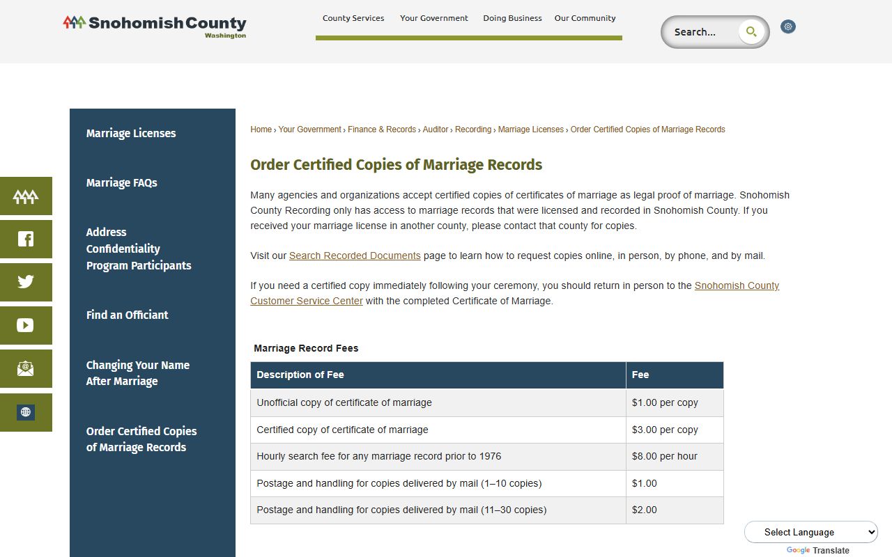892x557 pixels.
Task: Select Order Certified Copies sidebar link
Action: click(x=141, y=439)
